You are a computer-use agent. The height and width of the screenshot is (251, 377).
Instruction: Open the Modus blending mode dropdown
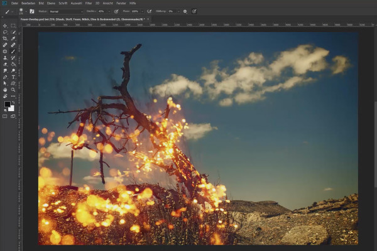coord(66,11)
